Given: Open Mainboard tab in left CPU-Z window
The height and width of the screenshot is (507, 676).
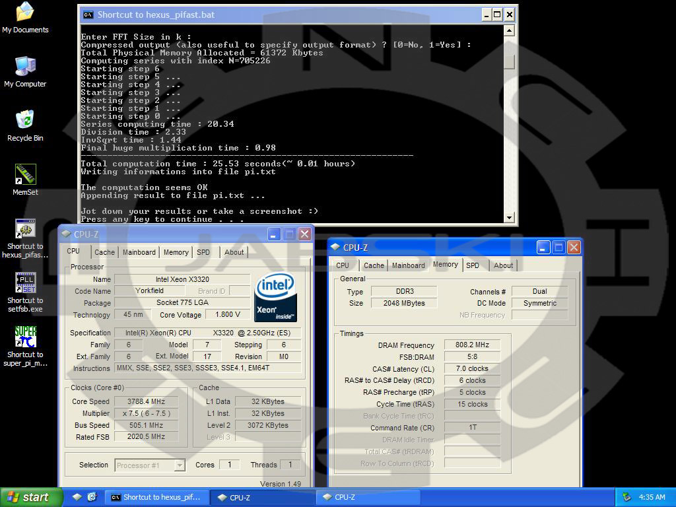Looking at the screenshot, I should (x=139, y=252).
